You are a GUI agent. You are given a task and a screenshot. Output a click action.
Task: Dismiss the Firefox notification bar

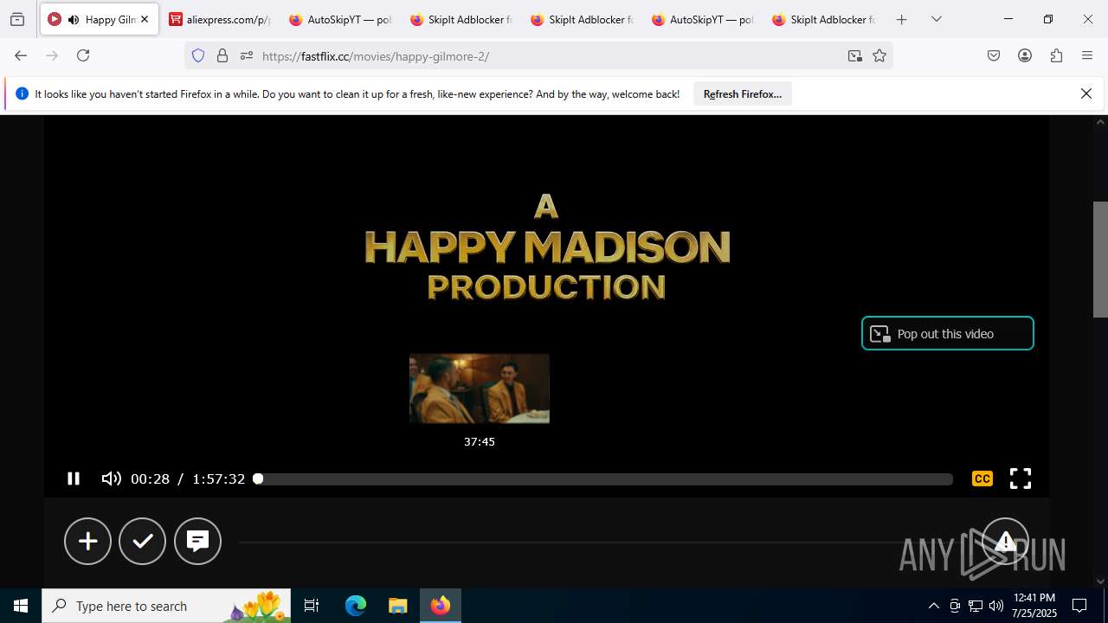coord(1086,93)
